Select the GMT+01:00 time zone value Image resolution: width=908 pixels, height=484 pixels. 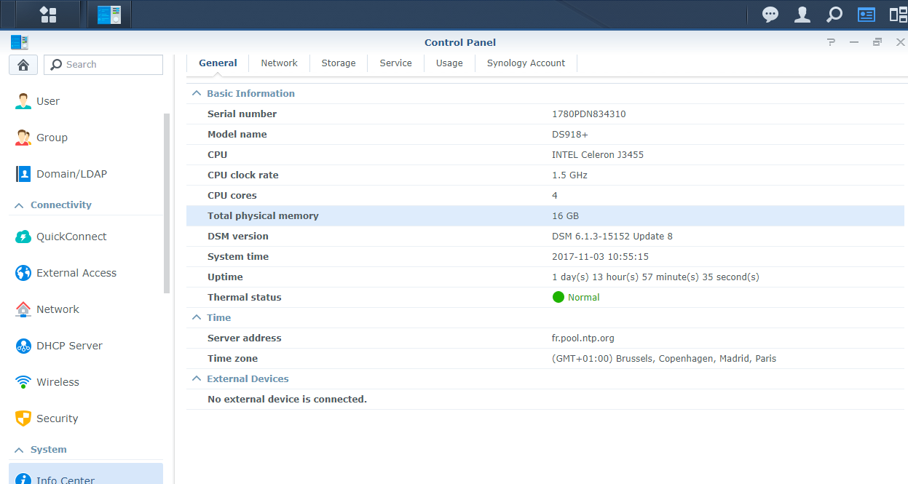(664, 359)
